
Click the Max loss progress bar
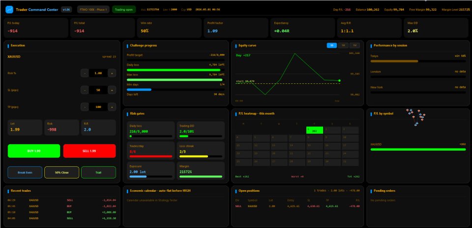tap(176, 80)
